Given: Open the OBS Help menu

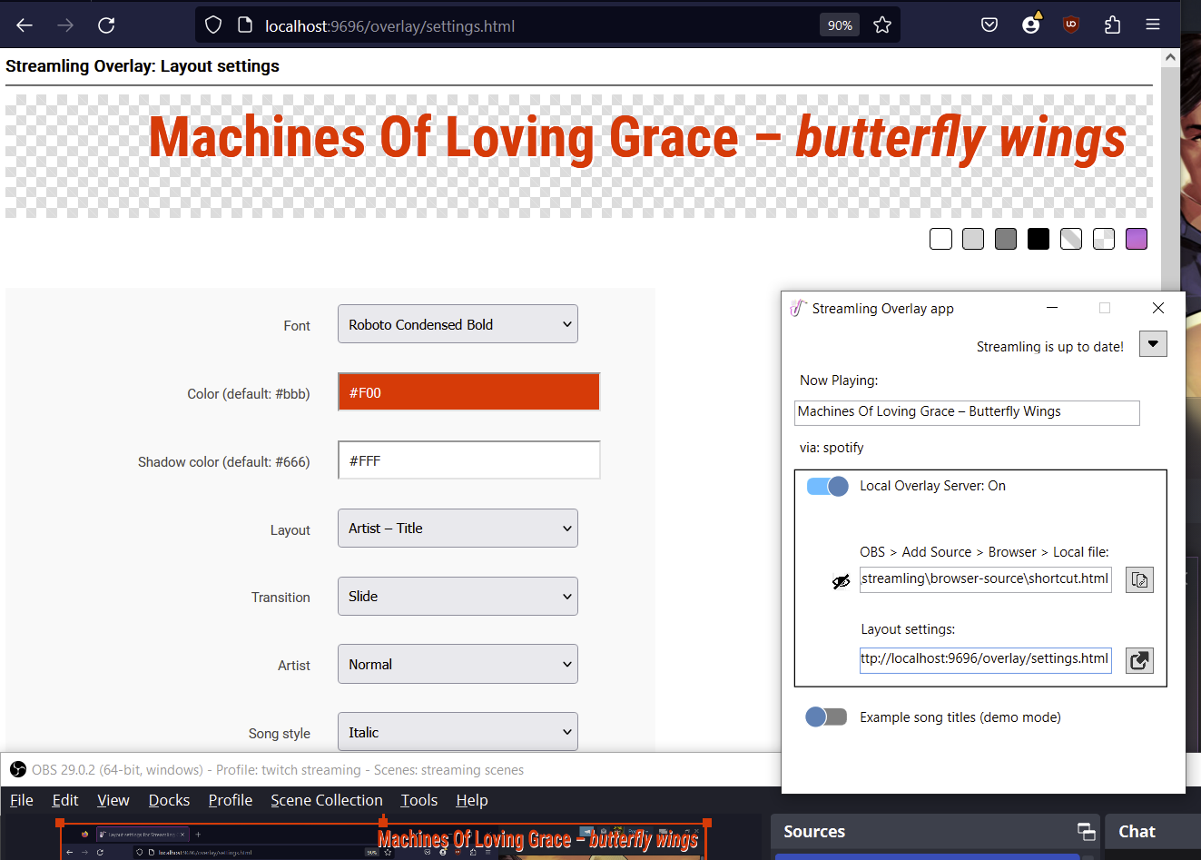Looking at the screenshot, I should point(472,800).
